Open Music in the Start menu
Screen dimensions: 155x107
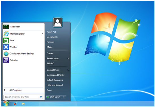tap(49, 47)
